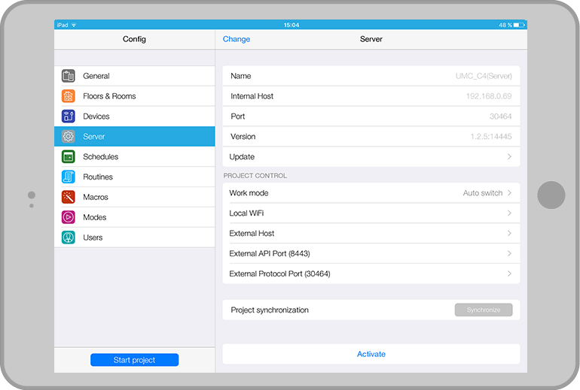This screenshot has height=390, width=580.
Task: Click the General clipboard icon
Action: [69, 76]
